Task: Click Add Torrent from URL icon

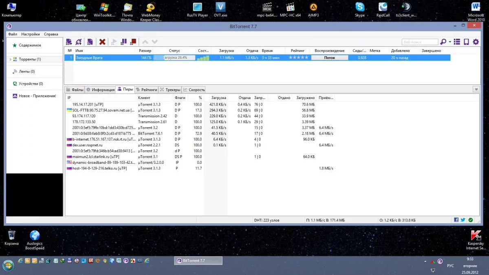Action: pos(79,42)
